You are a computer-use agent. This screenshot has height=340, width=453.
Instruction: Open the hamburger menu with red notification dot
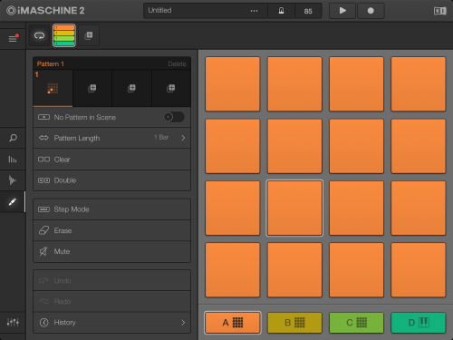[x=13, y=38]
